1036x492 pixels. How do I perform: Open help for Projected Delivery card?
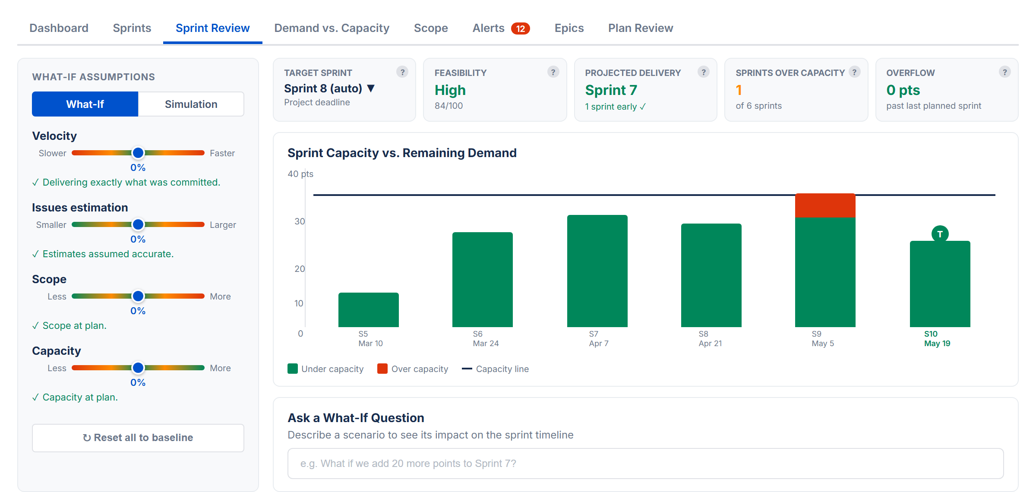click(704, 72)
